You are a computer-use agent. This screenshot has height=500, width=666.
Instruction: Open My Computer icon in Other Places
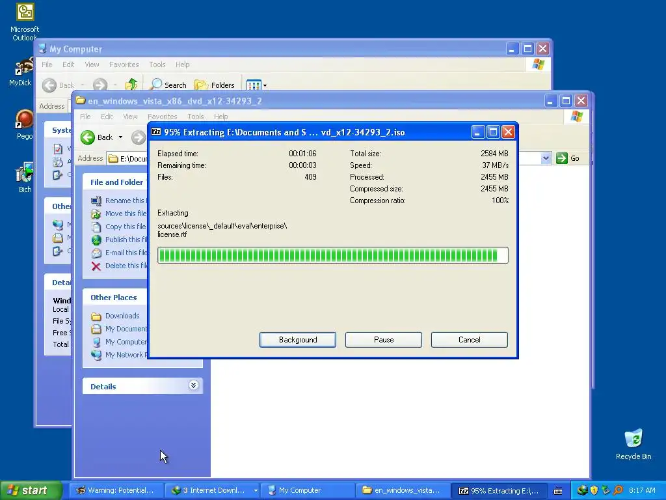[x=96, y=342]
